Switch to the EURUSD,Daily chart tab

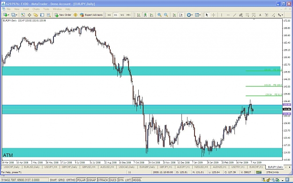pyautogui.click(x=32, y=167)
